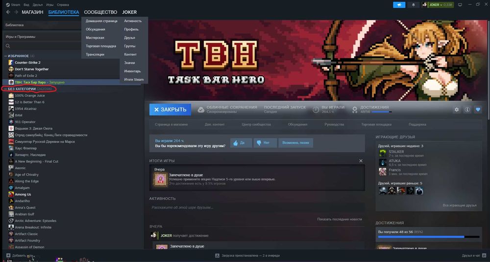Select Мастерская from the dropdown
This screenshot has width=490, height=262.
tap(95, 38)
